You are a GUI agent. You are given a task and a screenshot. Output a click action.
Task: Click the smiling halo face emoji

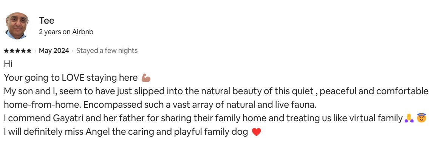(x=421, y=118)
